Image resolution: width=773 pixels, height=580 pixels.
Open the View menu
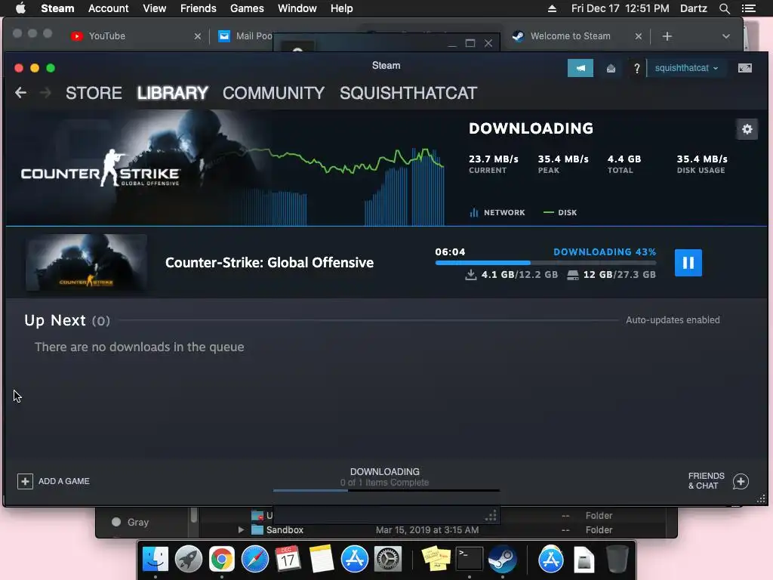(154, 8)
